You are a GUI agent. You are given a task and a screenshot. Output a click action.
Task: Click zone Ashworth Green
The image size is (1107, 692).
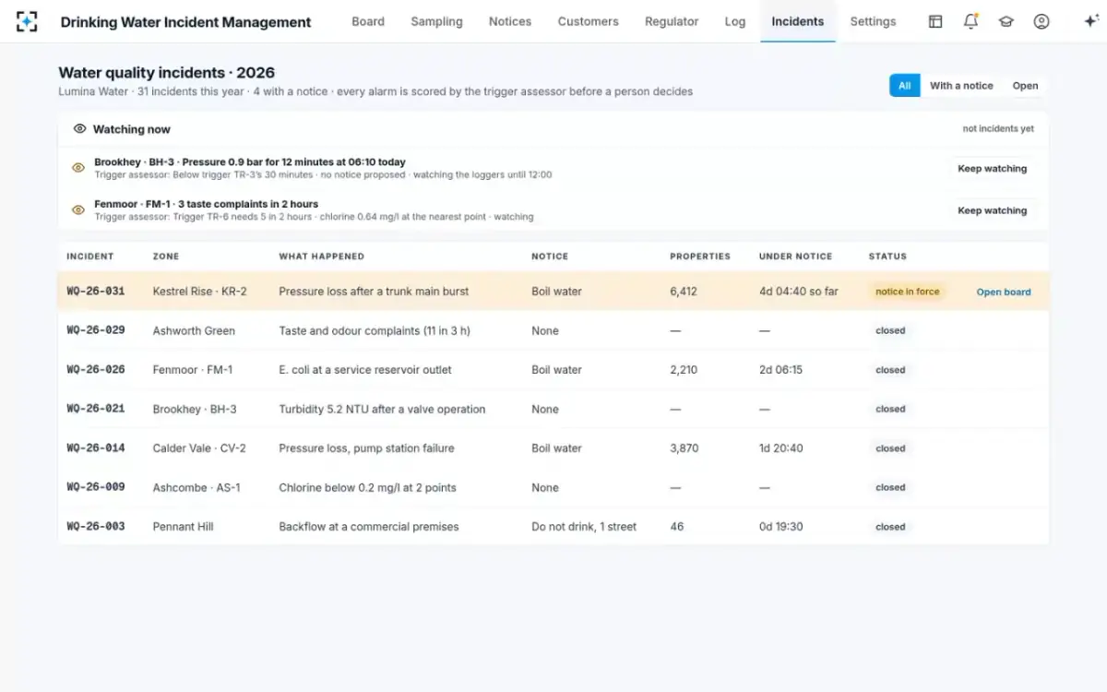tap(194, 330)
